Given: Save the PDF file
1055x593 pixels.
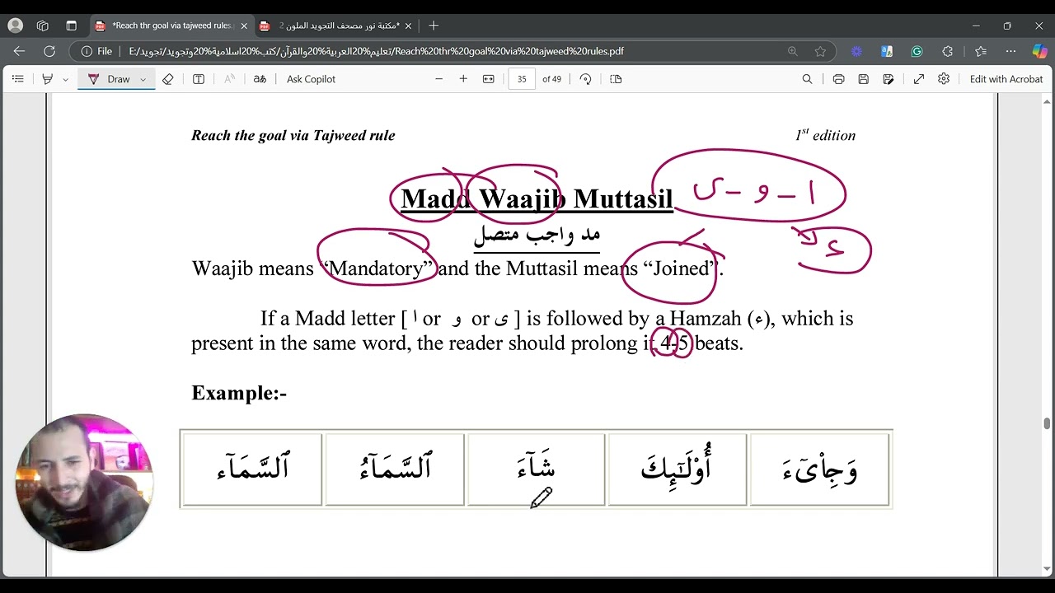Looking at the screenshot, I should [863, 79].
